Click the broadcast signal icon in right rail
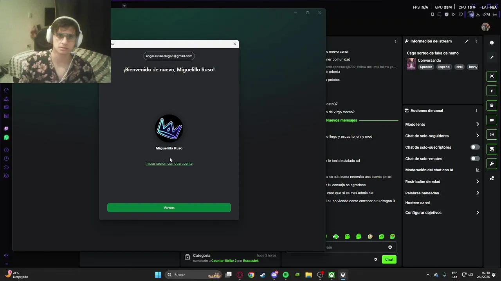Screen dimensions: 501x281 coord(492,135)
